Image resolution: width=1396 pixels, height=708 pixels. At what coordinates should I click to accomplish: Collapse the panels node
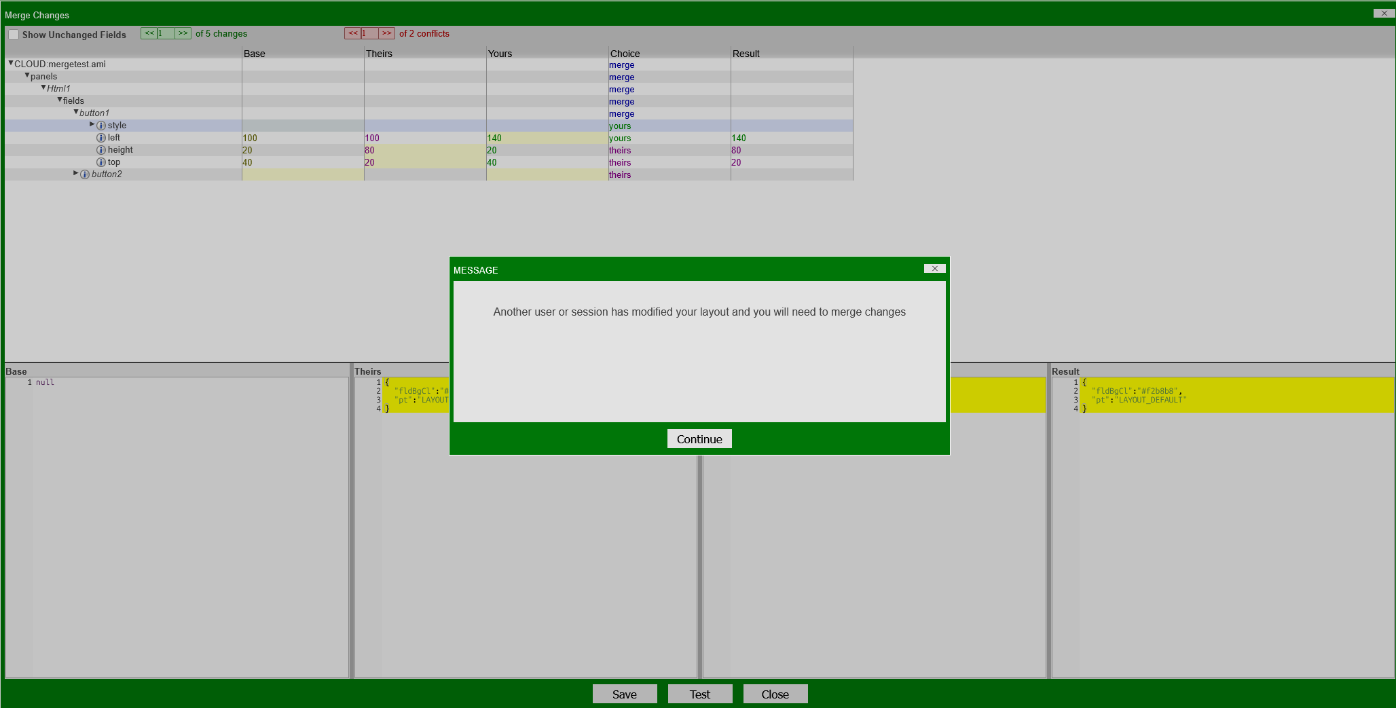click(27, 76)
